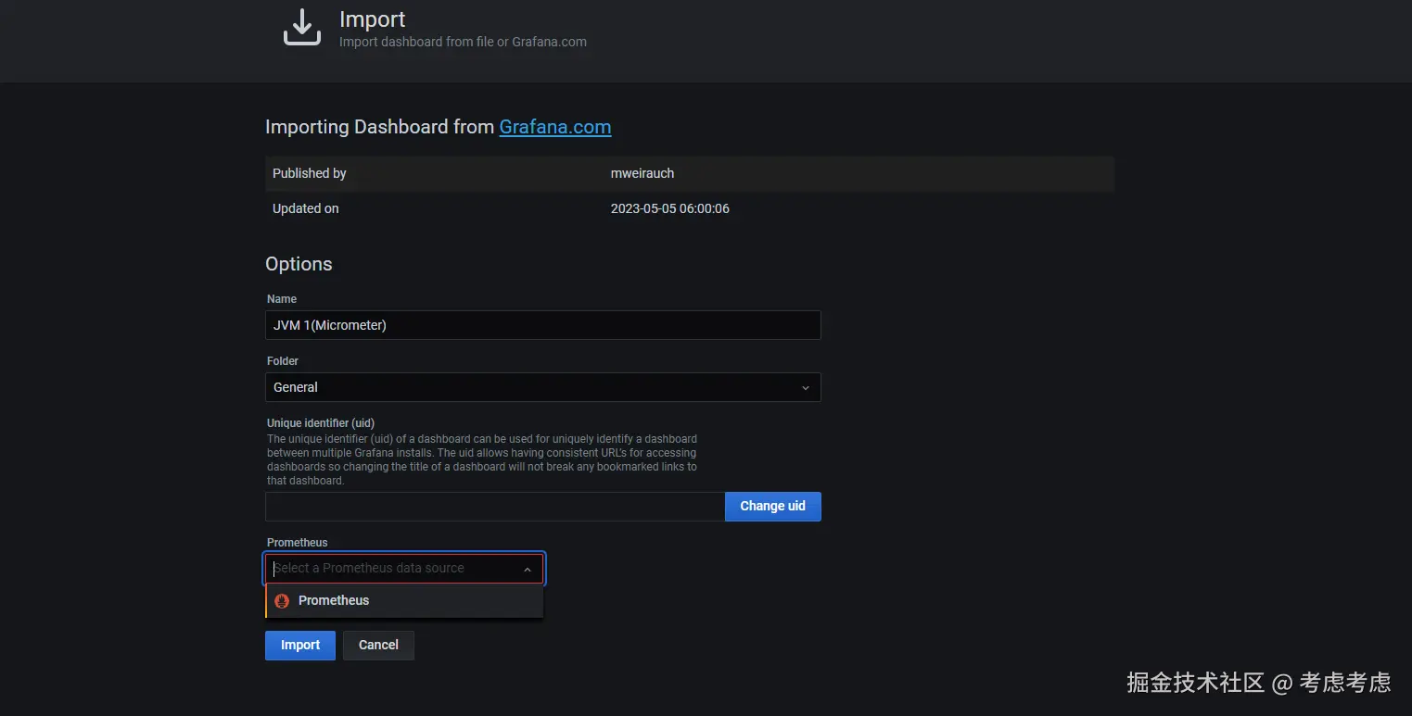
Task: Edit the dashboard Name field
Action: pos(543,325)
